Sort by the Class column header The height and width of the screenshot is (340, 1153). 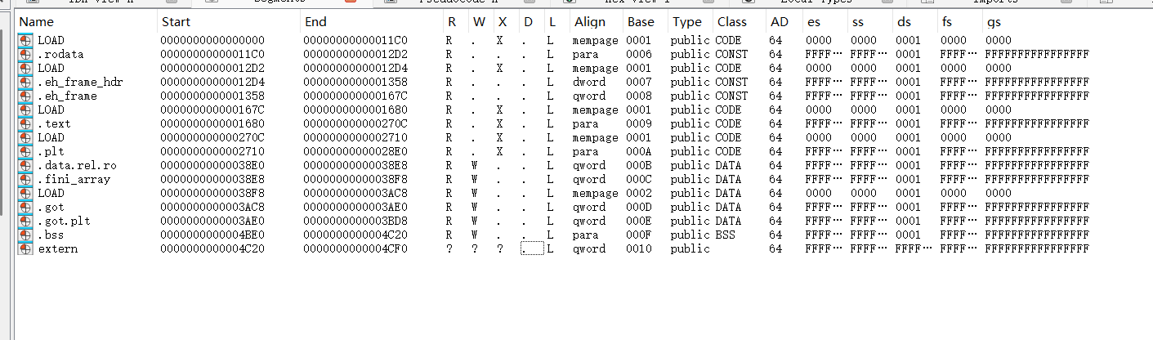click(731, 21)
